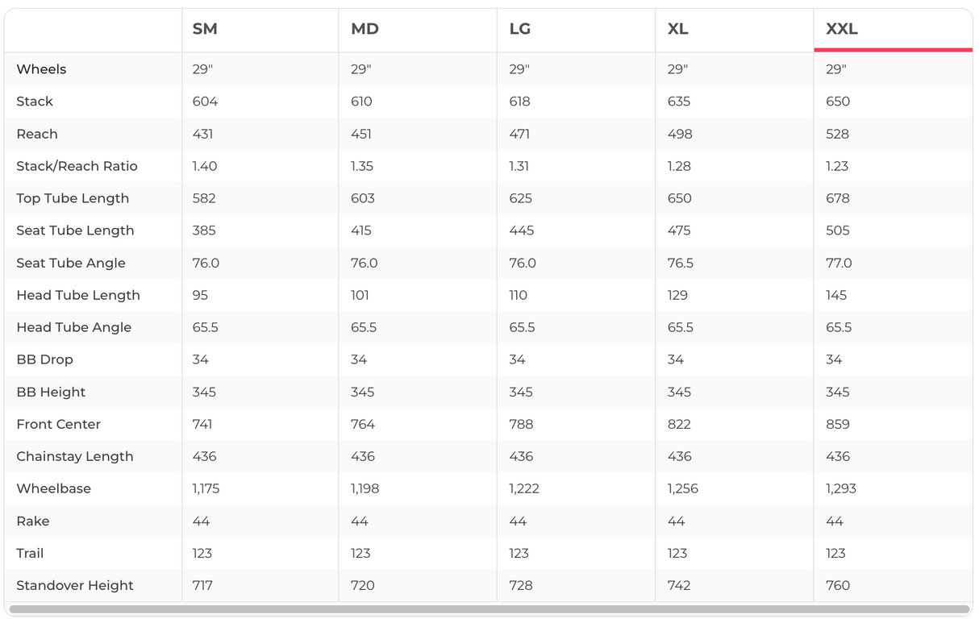The image size is (979, 627).
Task: Click the highlighted XXL column header
Action: coord(842,30)
